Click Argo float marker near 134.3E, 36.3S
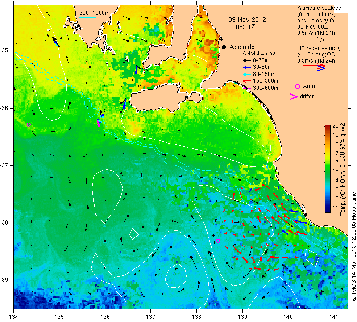 point(29,125)
